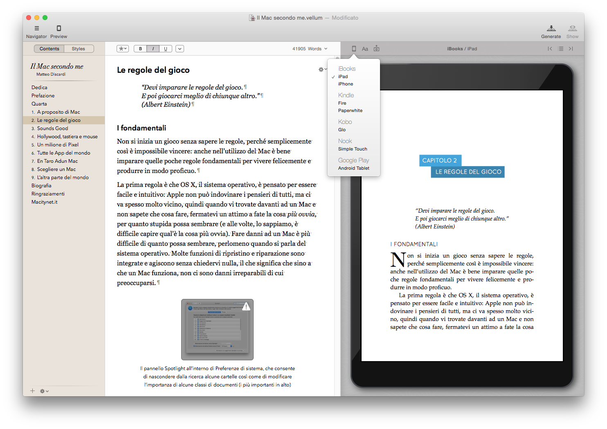The image size is (607, 429).
Task: Jump to next chapter in preview
Action: coord(571,49)
